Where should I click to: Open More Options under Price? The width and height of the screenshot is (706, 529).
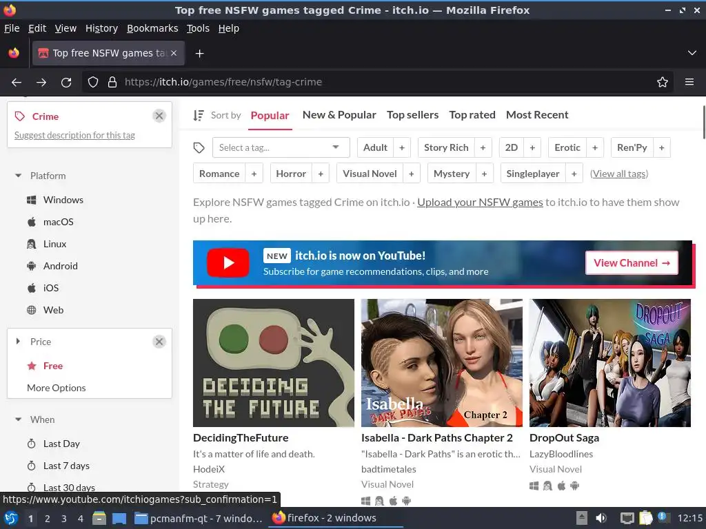point(57,388)
